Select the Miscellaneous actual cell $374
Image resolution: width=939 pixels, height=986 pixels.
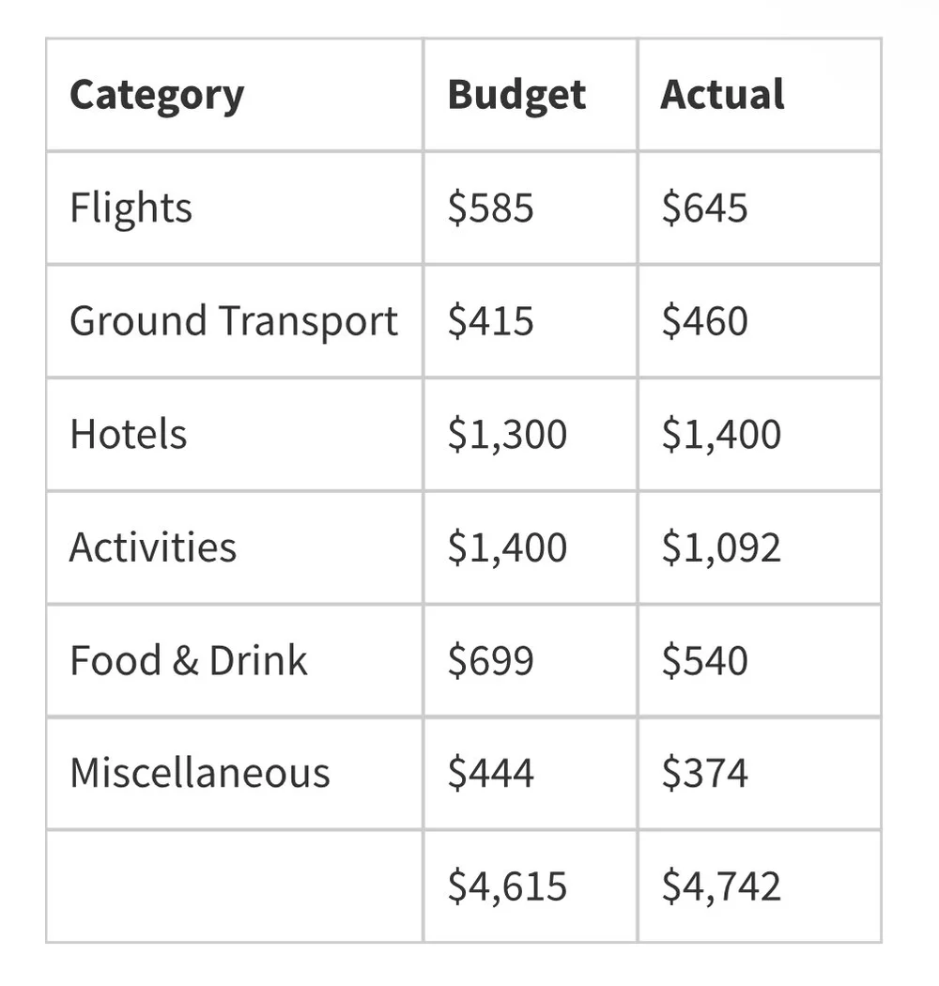pos(759,773)
